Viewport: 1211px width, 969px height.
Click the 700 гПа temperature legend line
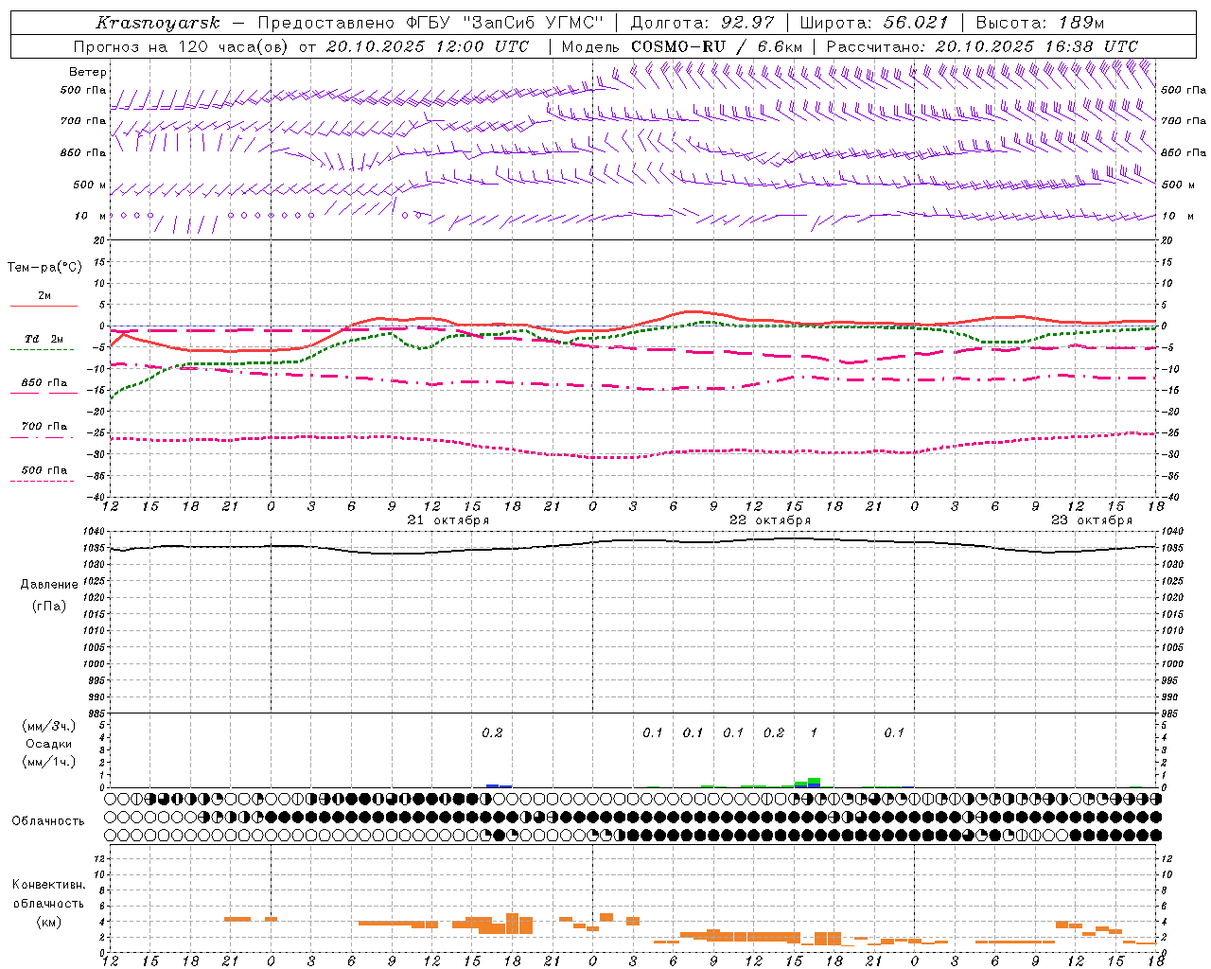(44, 437)
